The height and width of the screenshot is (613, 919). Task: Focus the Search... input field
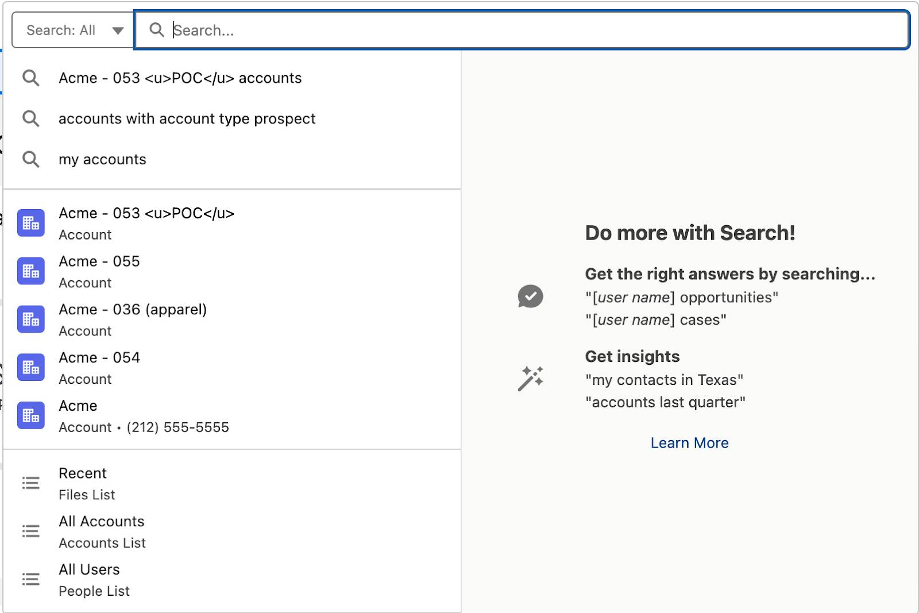522,30
